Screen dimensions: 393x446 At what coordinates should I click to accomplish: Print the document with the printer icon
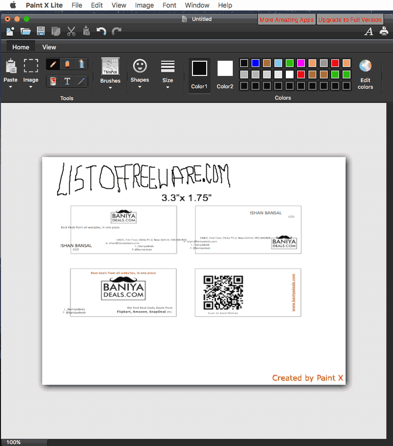pyautogui.click(x=384, y=31)
